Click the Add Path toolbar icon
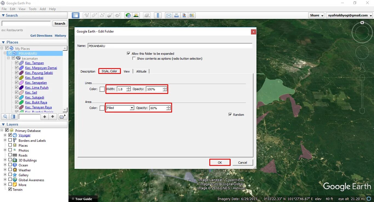374x202 pixels. click(x=102, y=15)
